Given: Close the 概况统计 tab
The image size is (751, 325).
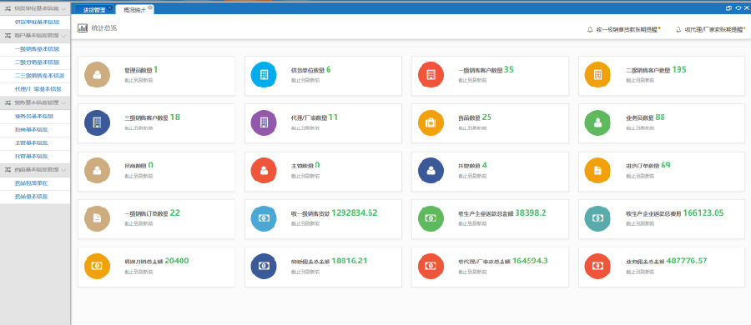Looking at the screenshot, I should [150, 7].
